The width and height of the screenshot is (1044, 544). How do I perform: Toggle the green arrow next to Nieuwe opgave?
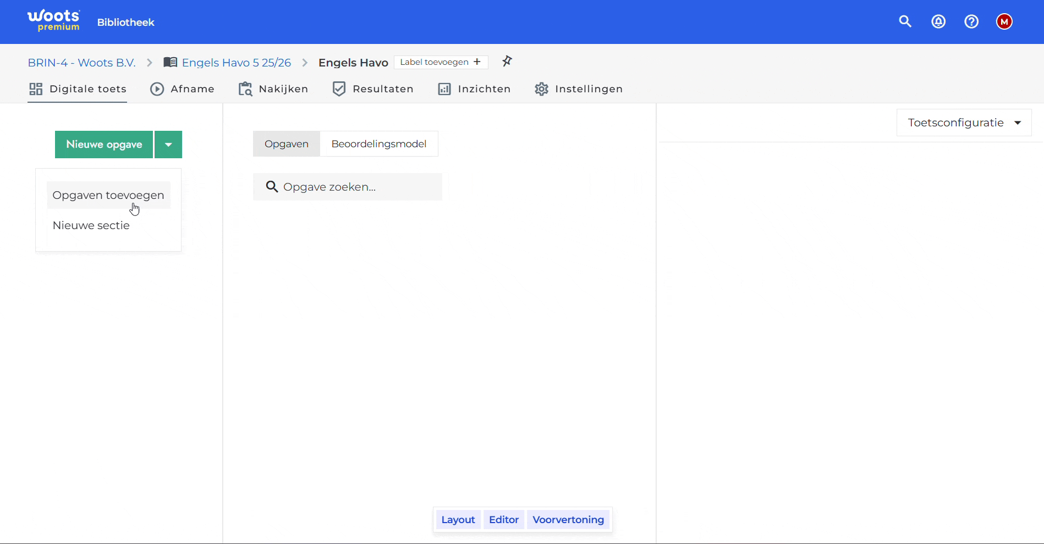(x=168, y=145)
